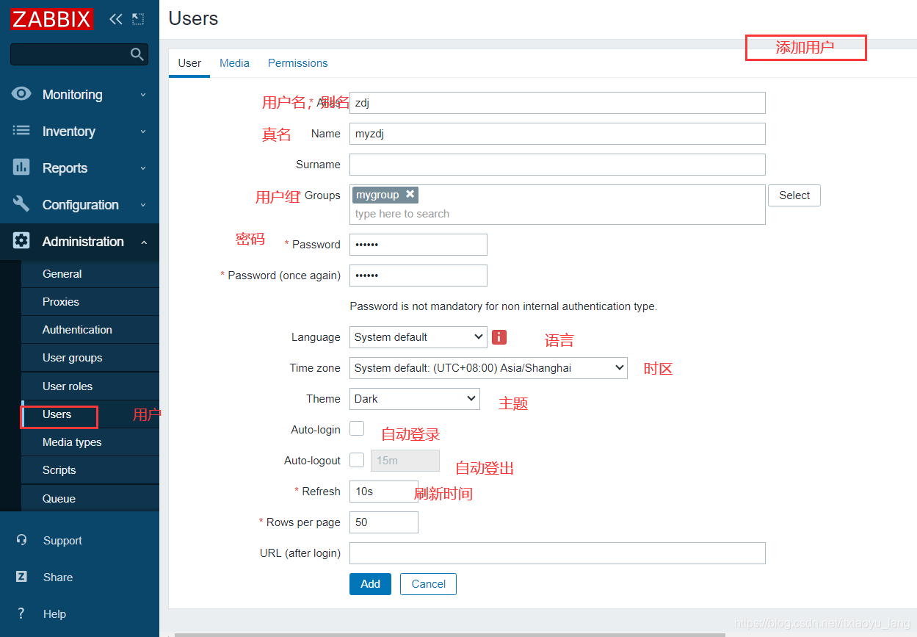Click the Select groups button
Image resolution: width=917 pixels, height=637 pixels.
[794, 195]
